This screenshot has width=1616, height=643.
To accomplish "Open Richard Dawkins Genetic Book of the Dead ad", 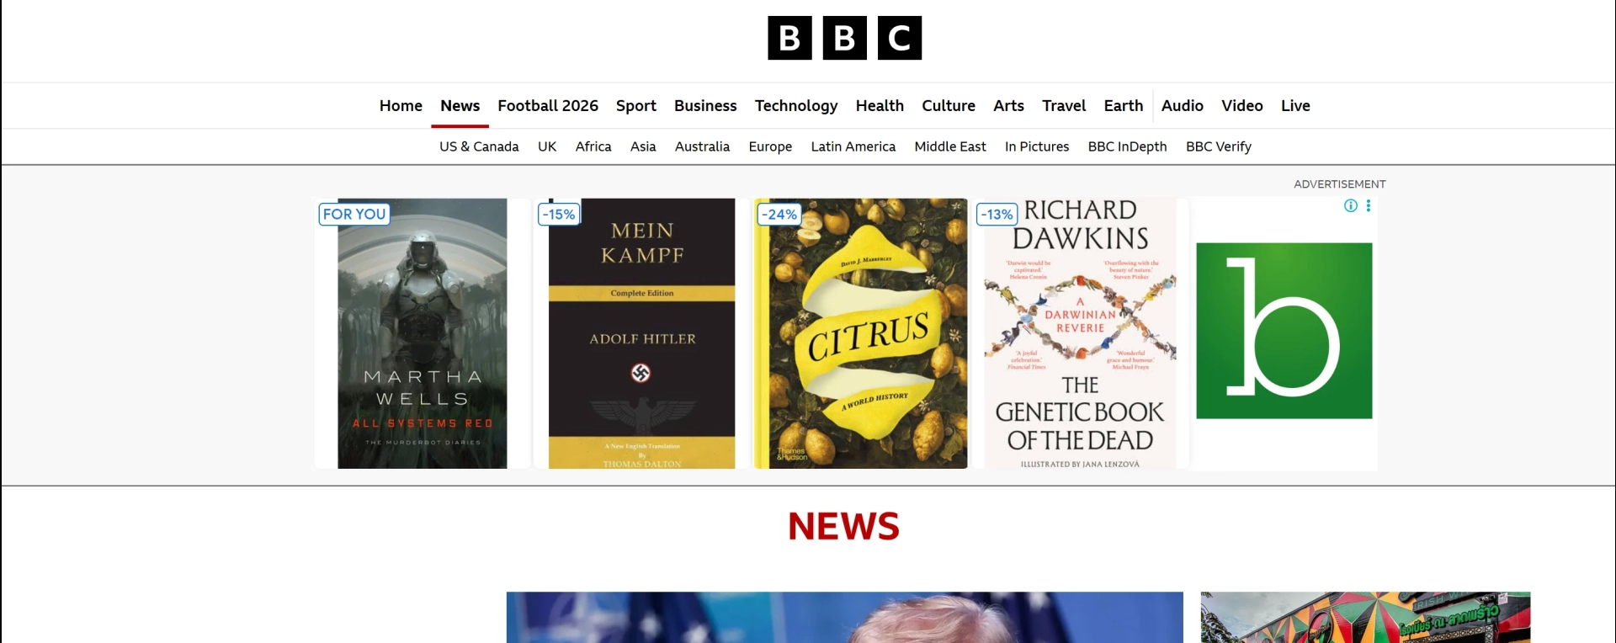I will 1081,333.
